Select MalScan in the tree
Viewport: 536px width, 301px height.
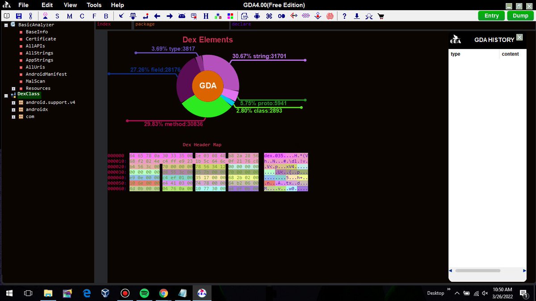pos(35,81)
